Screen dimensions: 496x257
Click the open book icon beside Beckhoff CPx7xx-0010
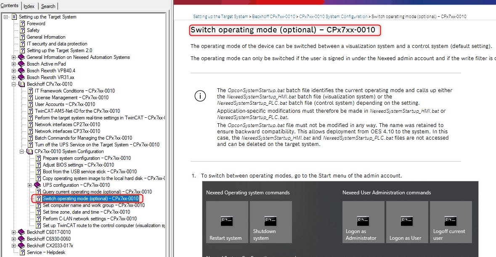(22, 84)
